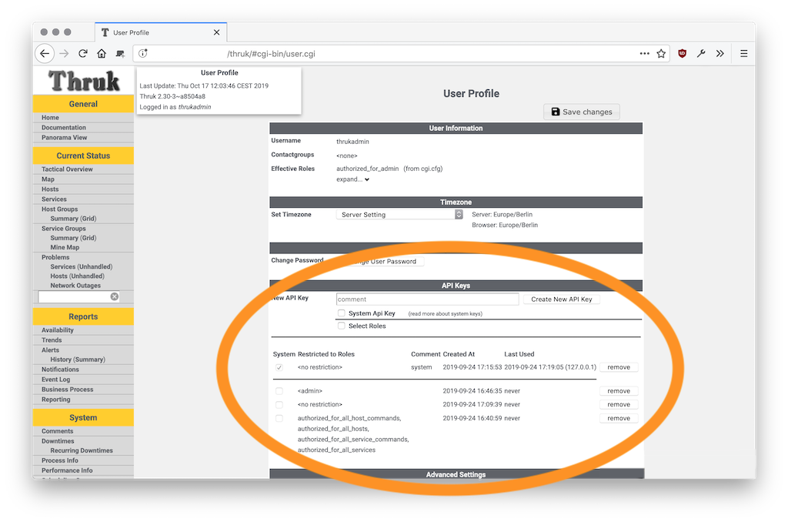Select the User Profile browser tab

click(x=161, y=32)
